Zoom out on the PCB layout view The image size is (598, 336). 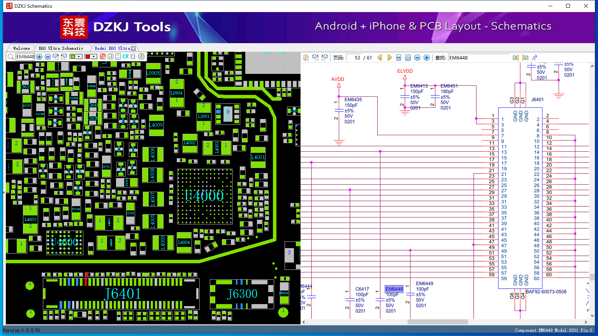tap(48, 57)
